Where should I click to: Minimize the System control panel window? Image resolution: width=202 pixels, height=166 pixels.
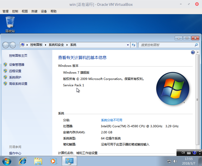179,38
